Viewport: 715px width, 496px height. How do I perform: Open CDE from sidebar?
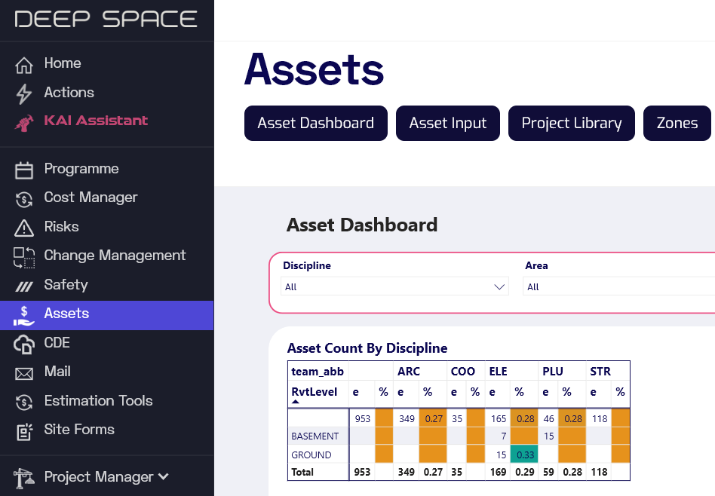(x=57, y=342)
